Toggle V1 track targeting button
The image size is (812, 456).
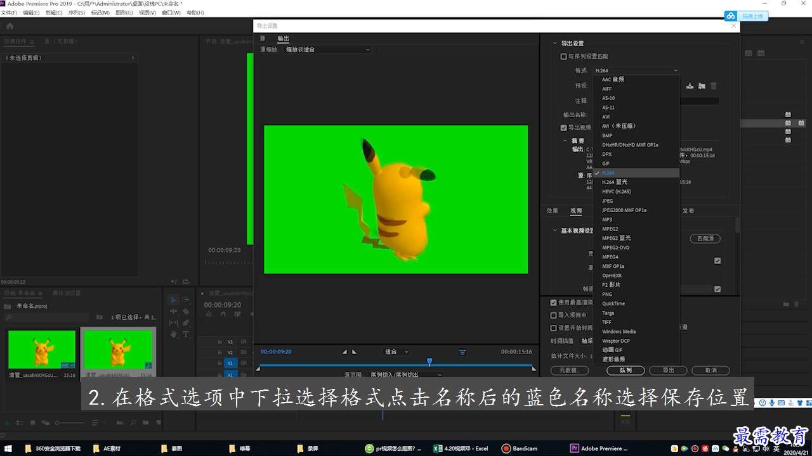pyautogui.click(x=230, y=363)
